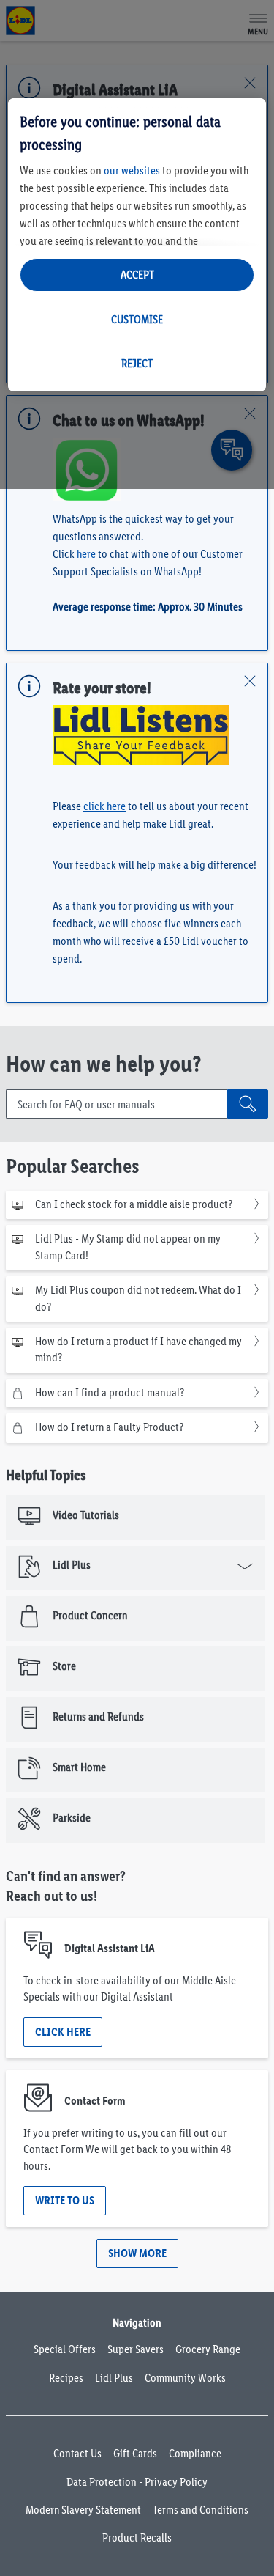Open 'How do I return a Faulty Product?'
The width and height of the screenshot is (274, 2576).
click(x=137, y=1427)
